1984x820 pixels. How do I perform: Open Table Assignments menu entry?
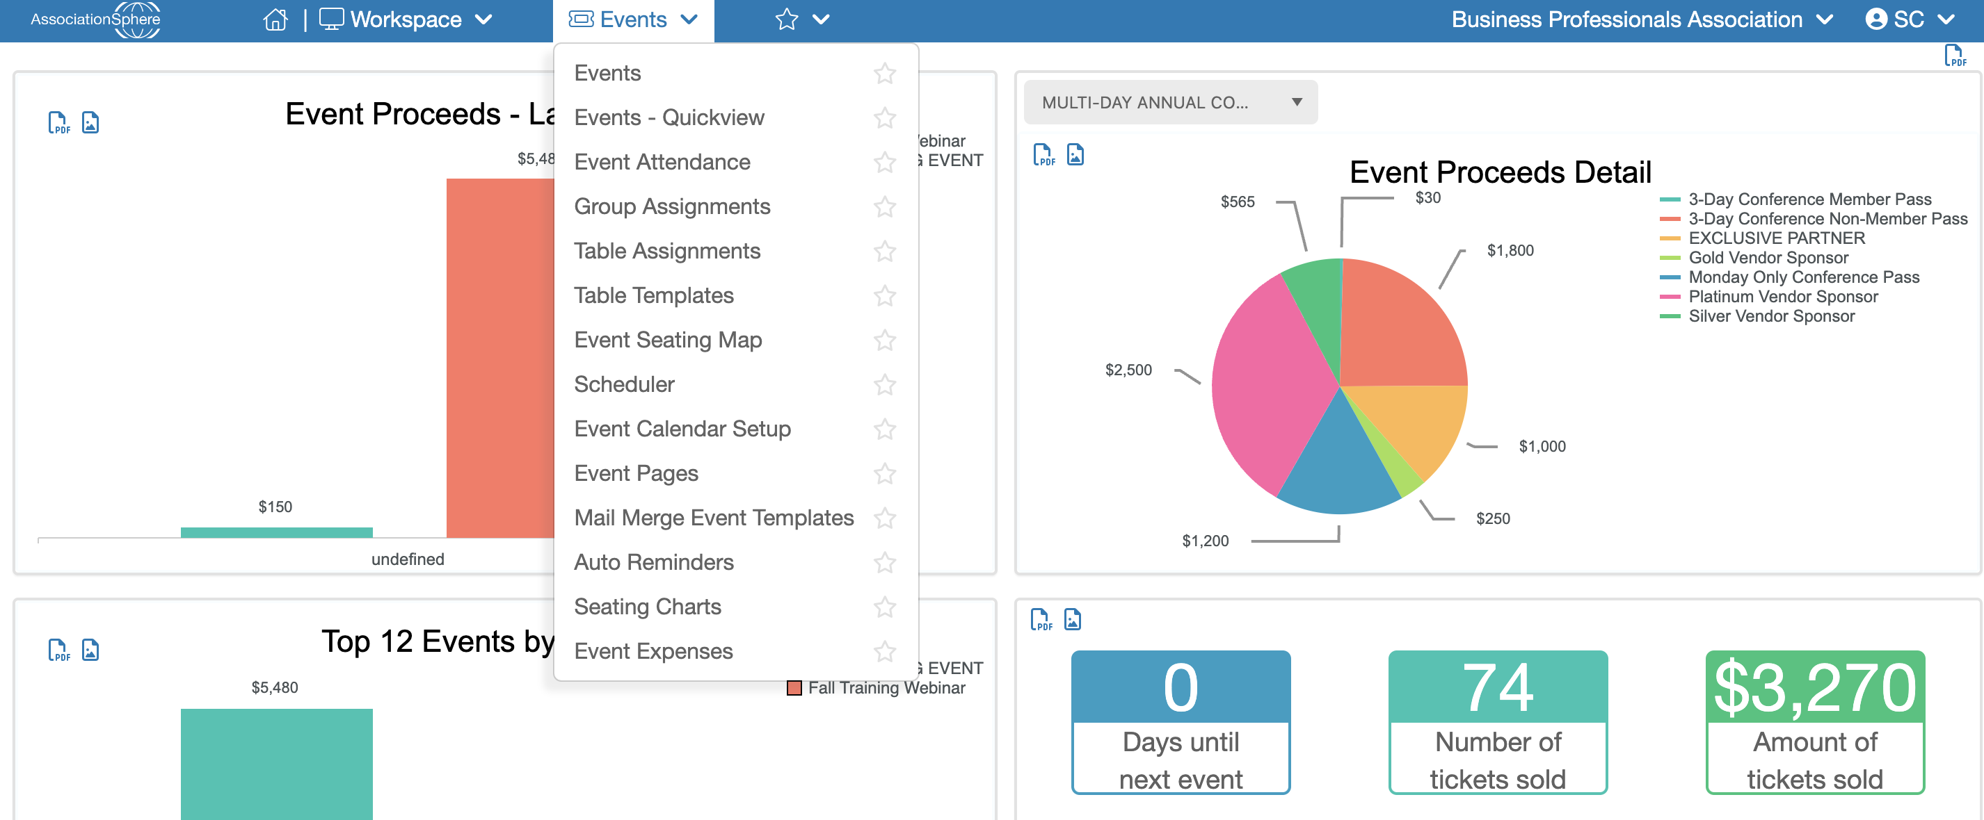[666, 252]
